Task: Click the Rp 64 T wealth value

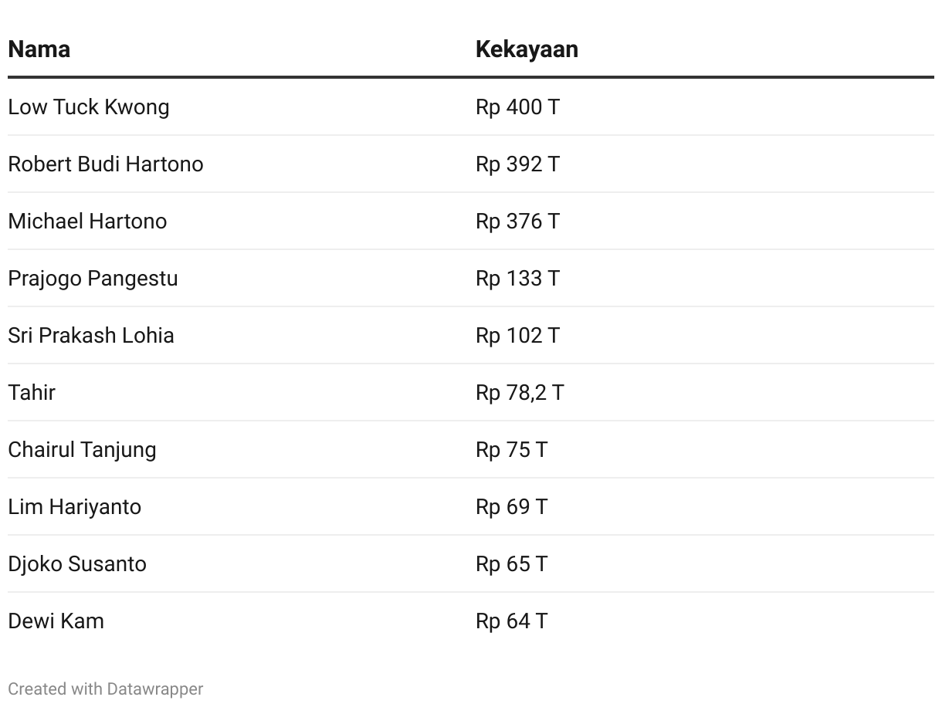Action: 511,621
